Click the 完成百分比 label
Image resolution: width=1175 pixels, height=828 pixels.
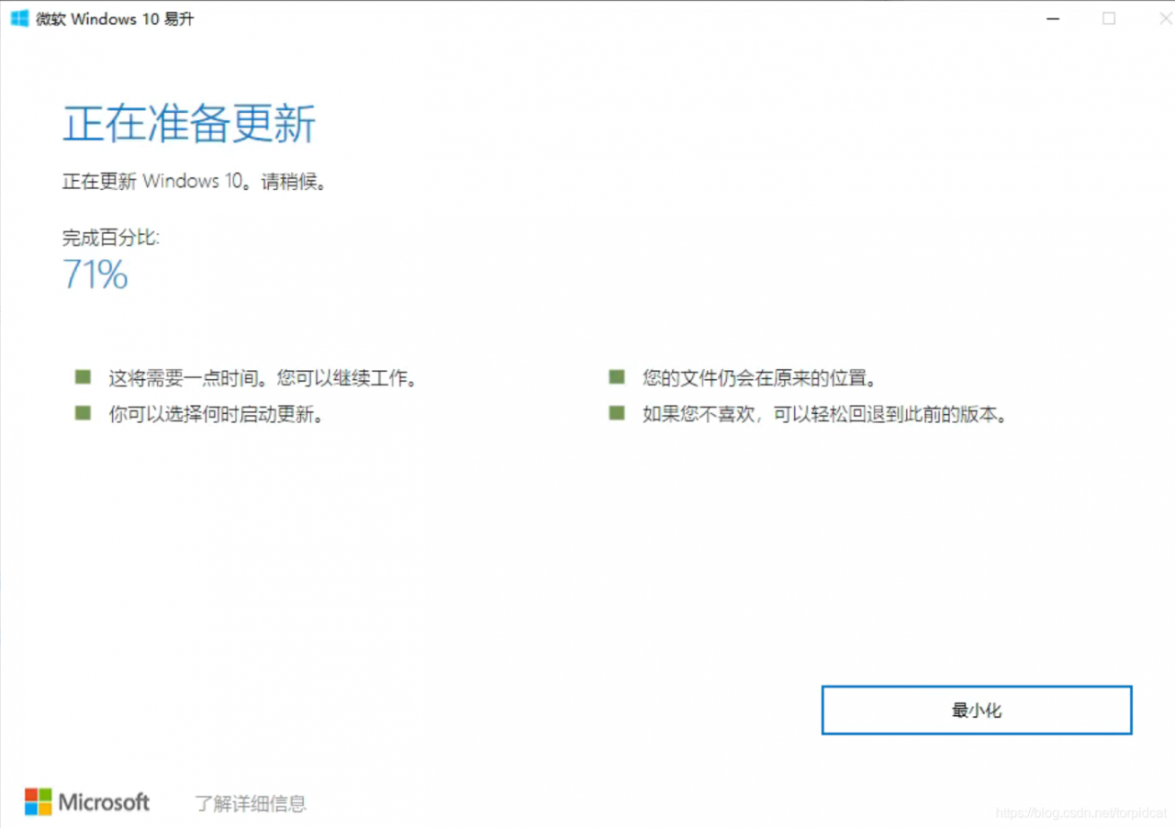(x=111, y=238)
